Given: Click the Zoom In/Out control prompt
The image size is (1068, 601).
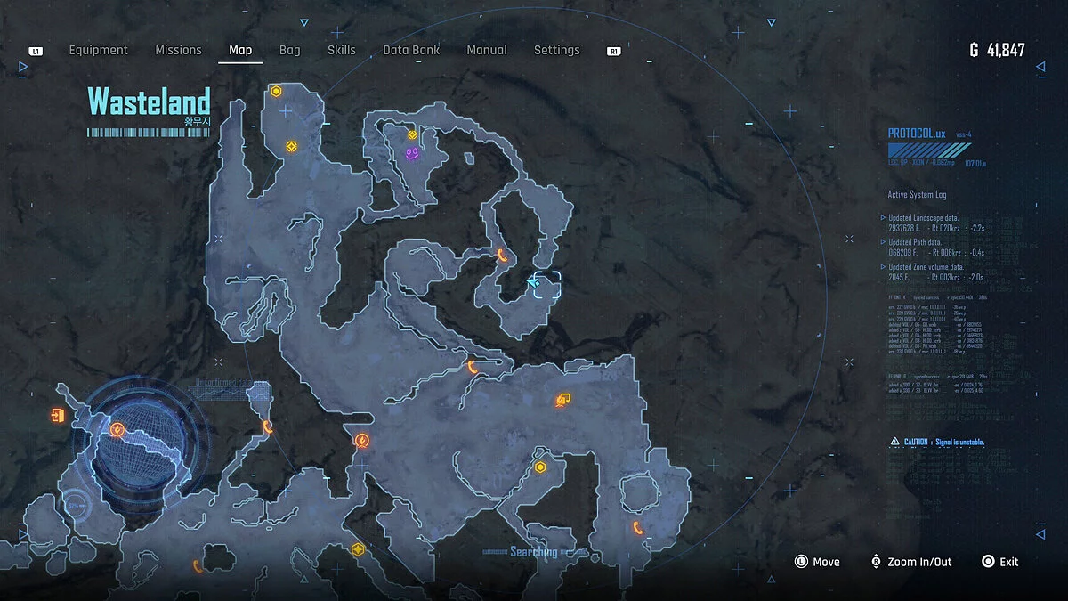Looking at the screenshot, I should click(913, 562).
